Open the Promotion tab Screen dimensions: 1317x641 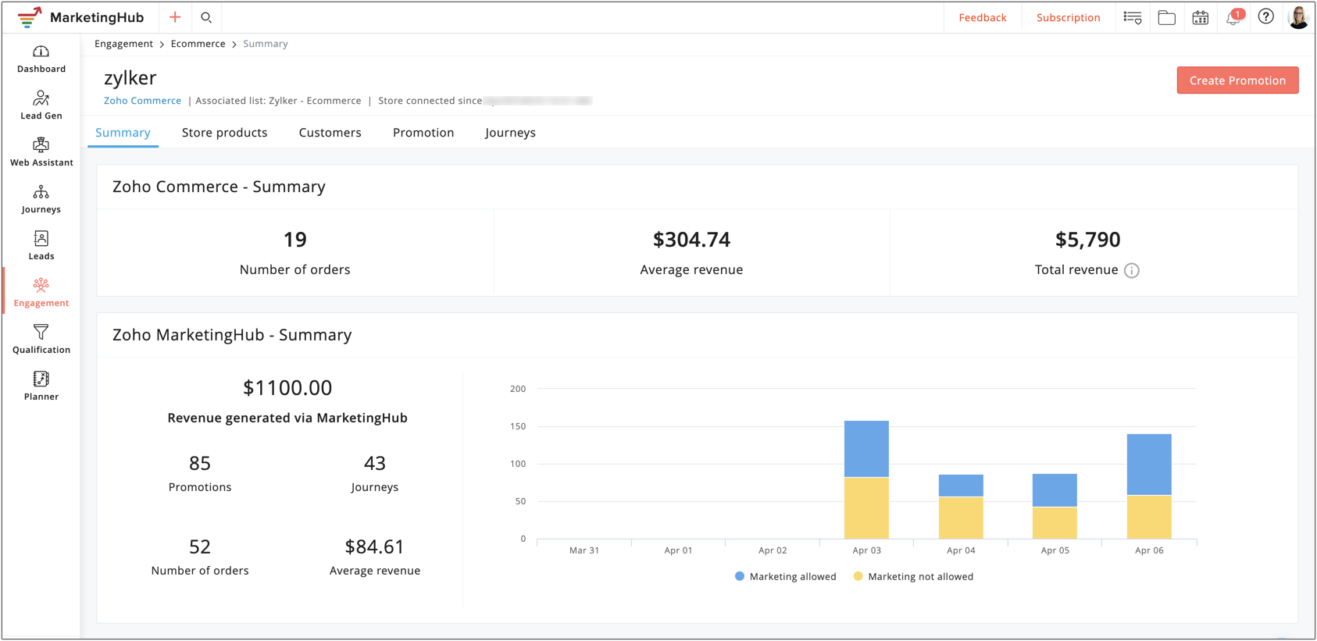423,133
